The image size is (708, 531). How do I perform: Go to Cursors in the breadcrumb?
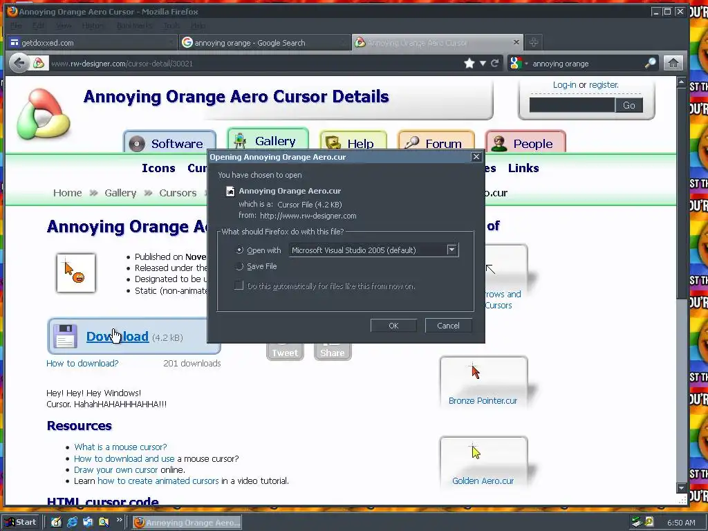click(178, 193)
